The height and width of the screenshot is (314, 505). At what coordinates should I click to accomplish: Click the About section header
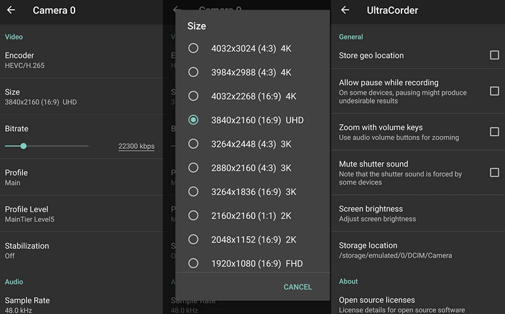(348, 281)
